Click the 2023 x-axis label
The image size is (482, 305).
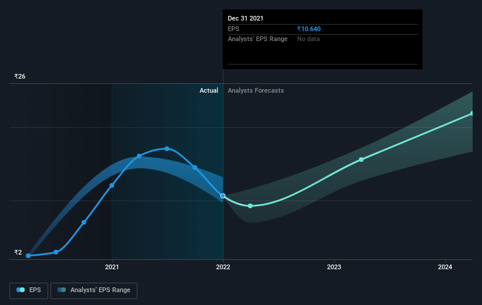334,267
